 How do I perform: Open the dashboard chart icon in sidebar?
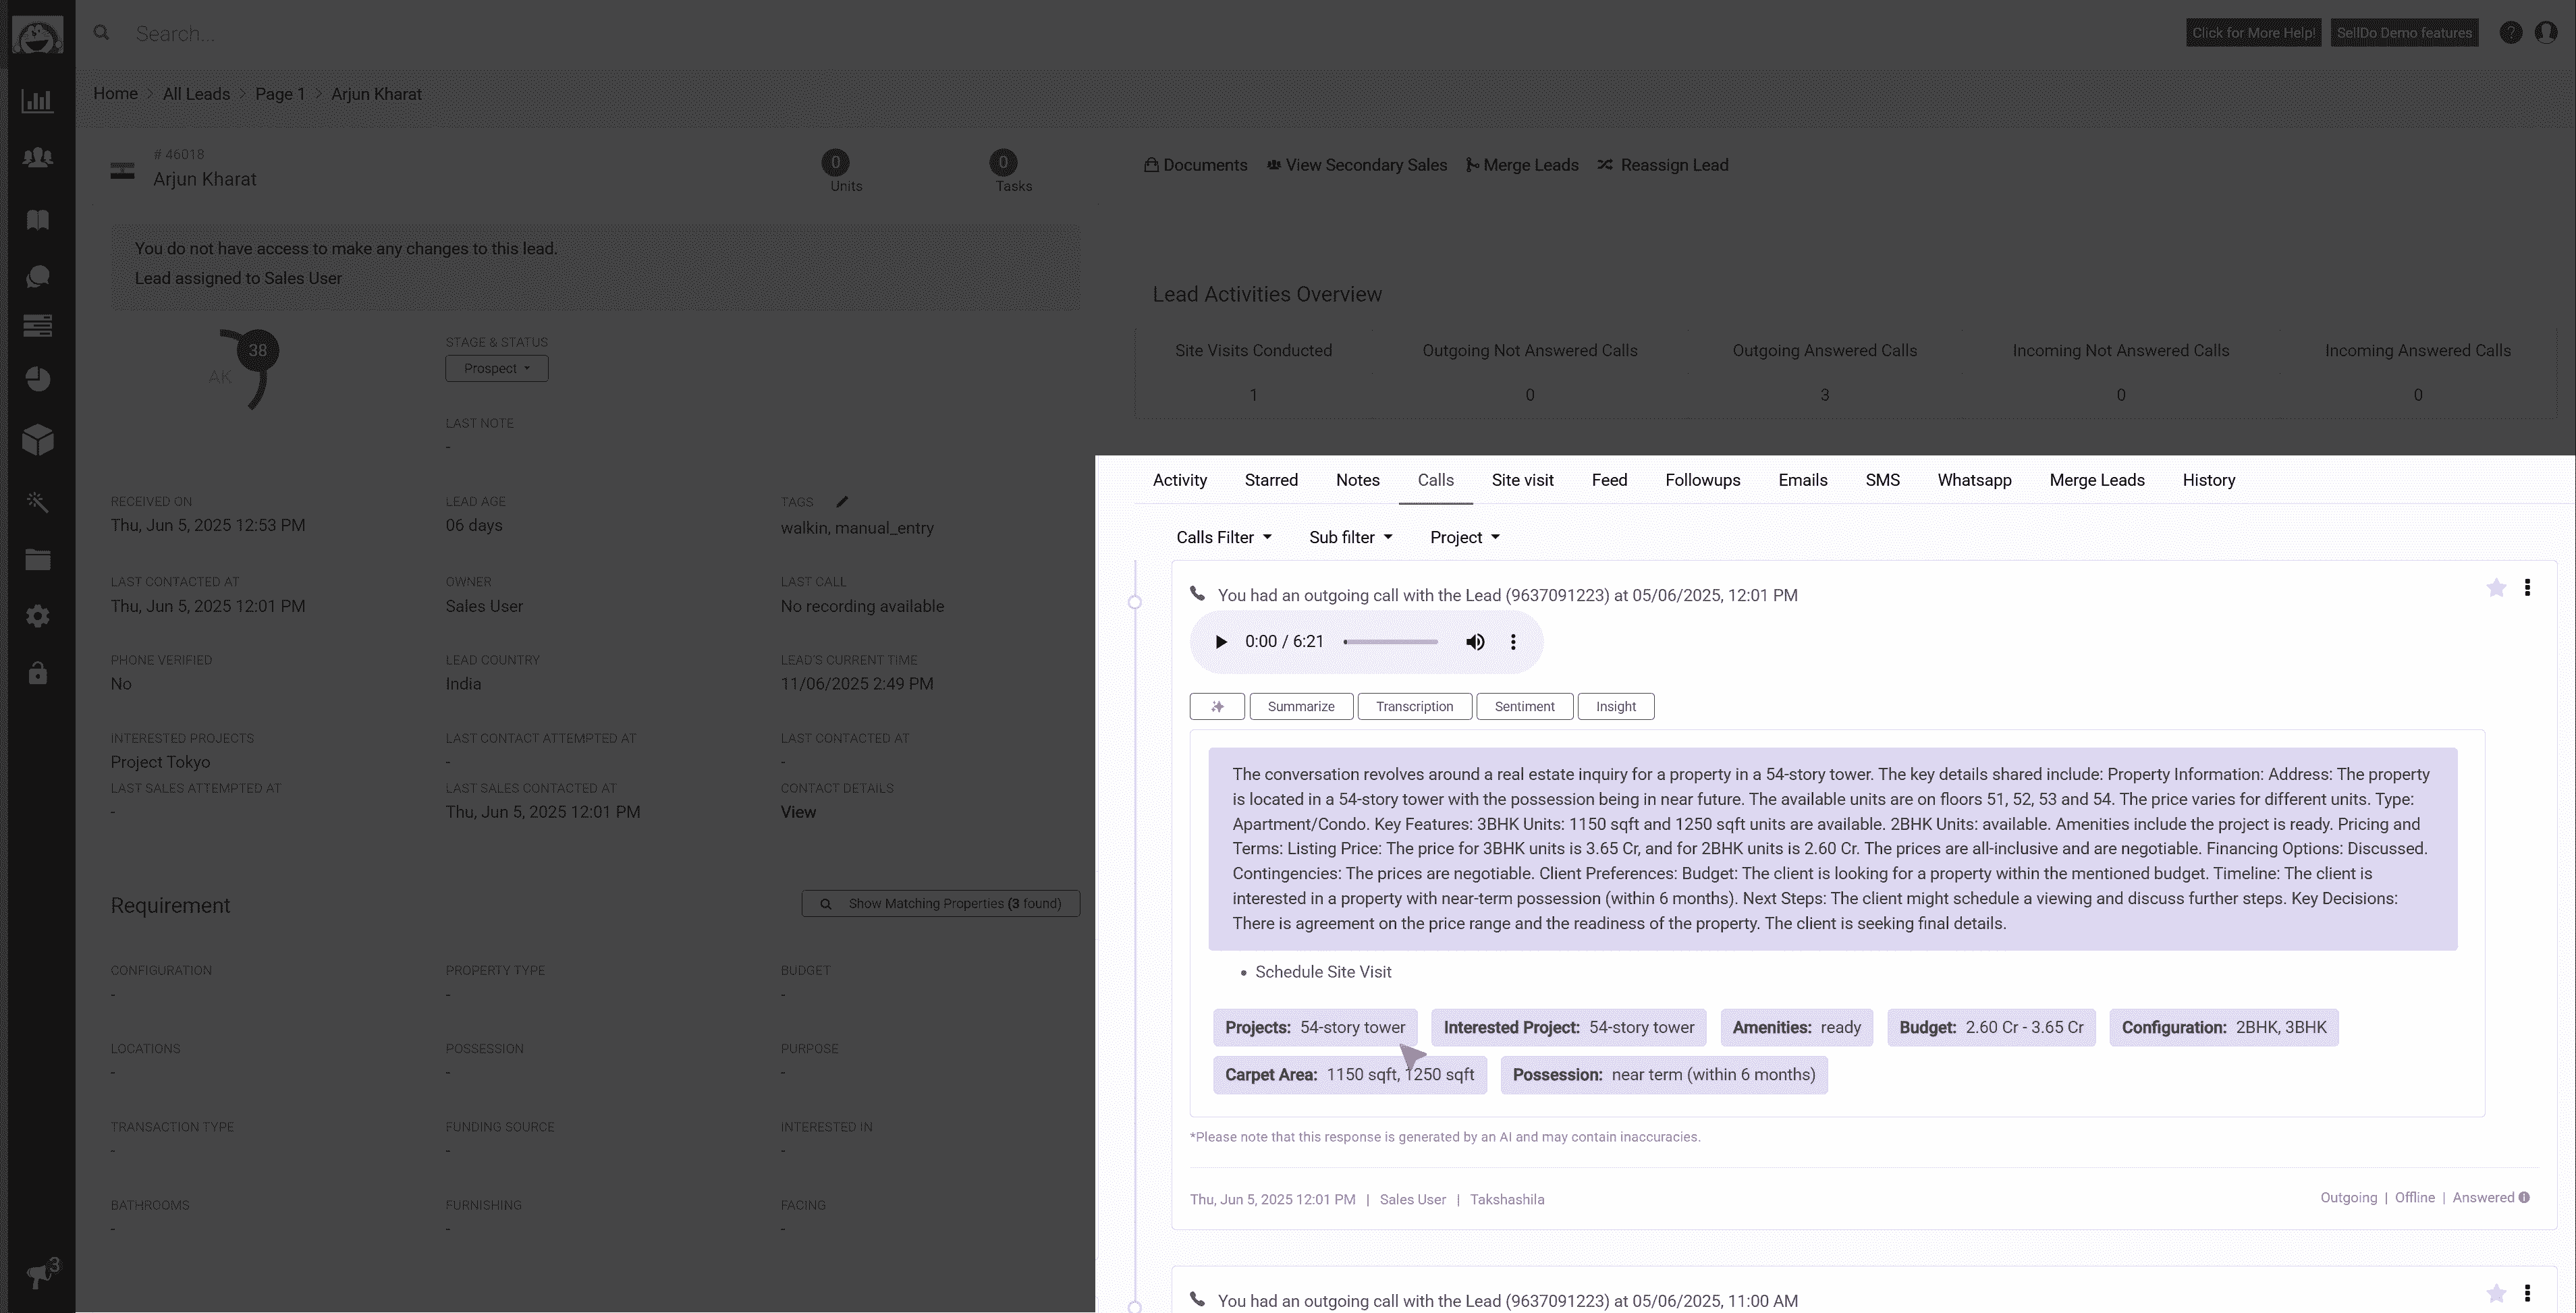click(37, 101)
